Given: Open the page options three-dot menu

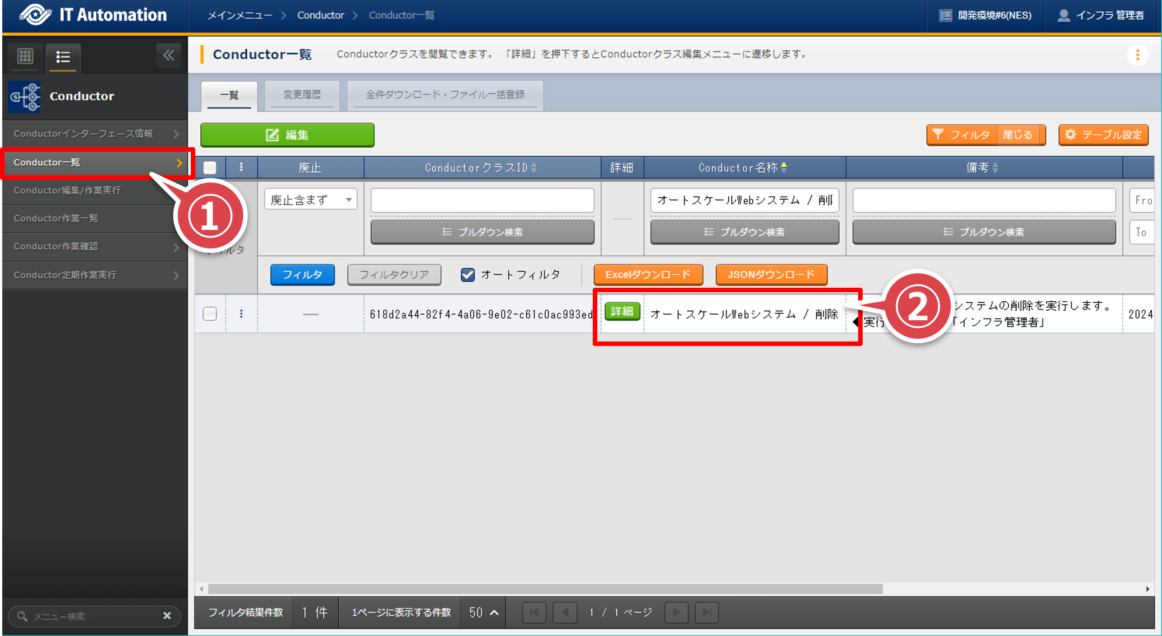Looking at the screenshot, I should [x=1138, y=55].
